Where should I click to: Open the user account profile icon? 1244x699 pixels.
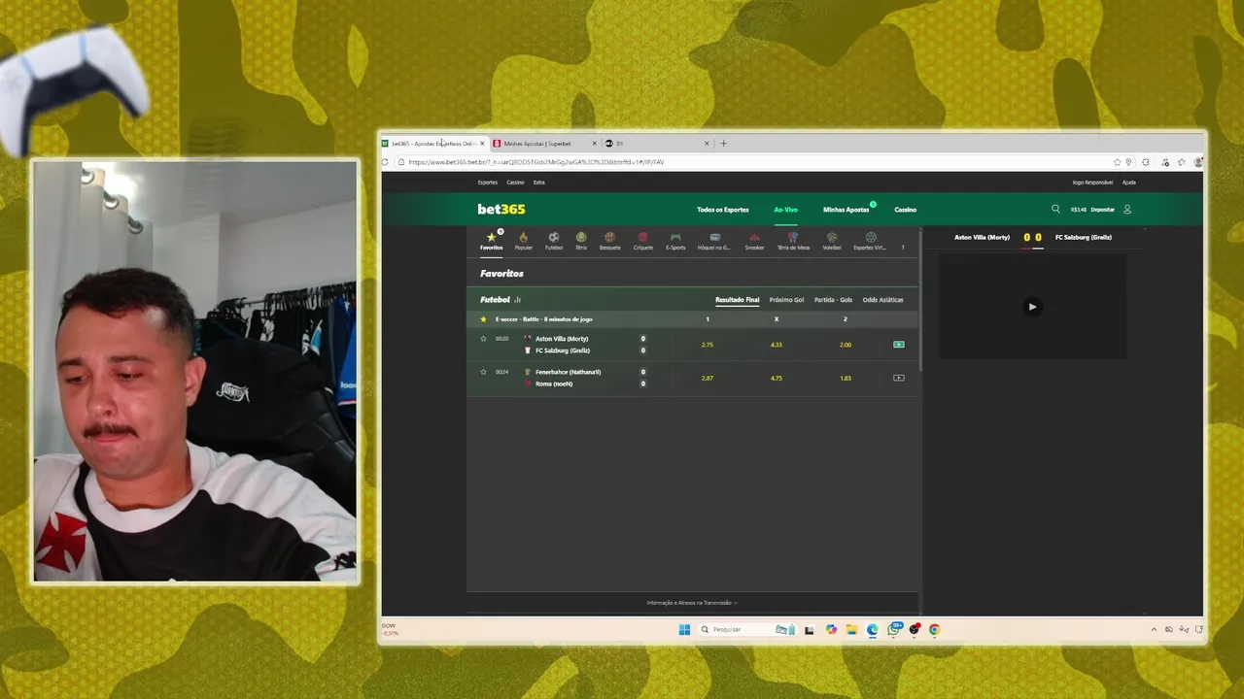1127,209
